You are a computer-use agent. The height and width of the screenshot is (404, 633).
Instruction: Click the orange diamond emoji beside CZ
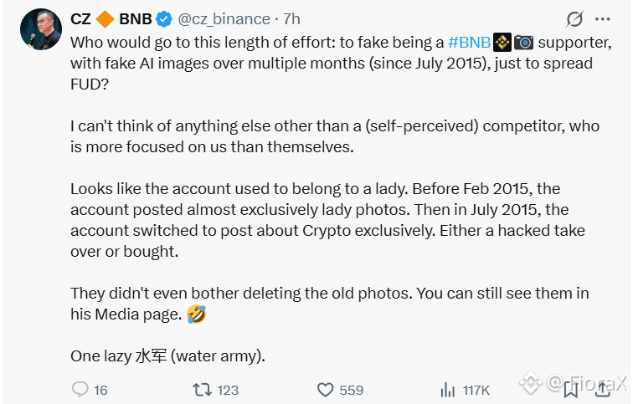click(x=105, y=18)
